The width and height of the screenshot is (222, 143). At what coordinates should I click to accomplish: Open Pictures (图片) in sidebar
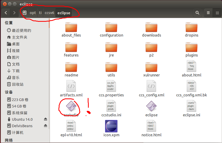[13, 58]
